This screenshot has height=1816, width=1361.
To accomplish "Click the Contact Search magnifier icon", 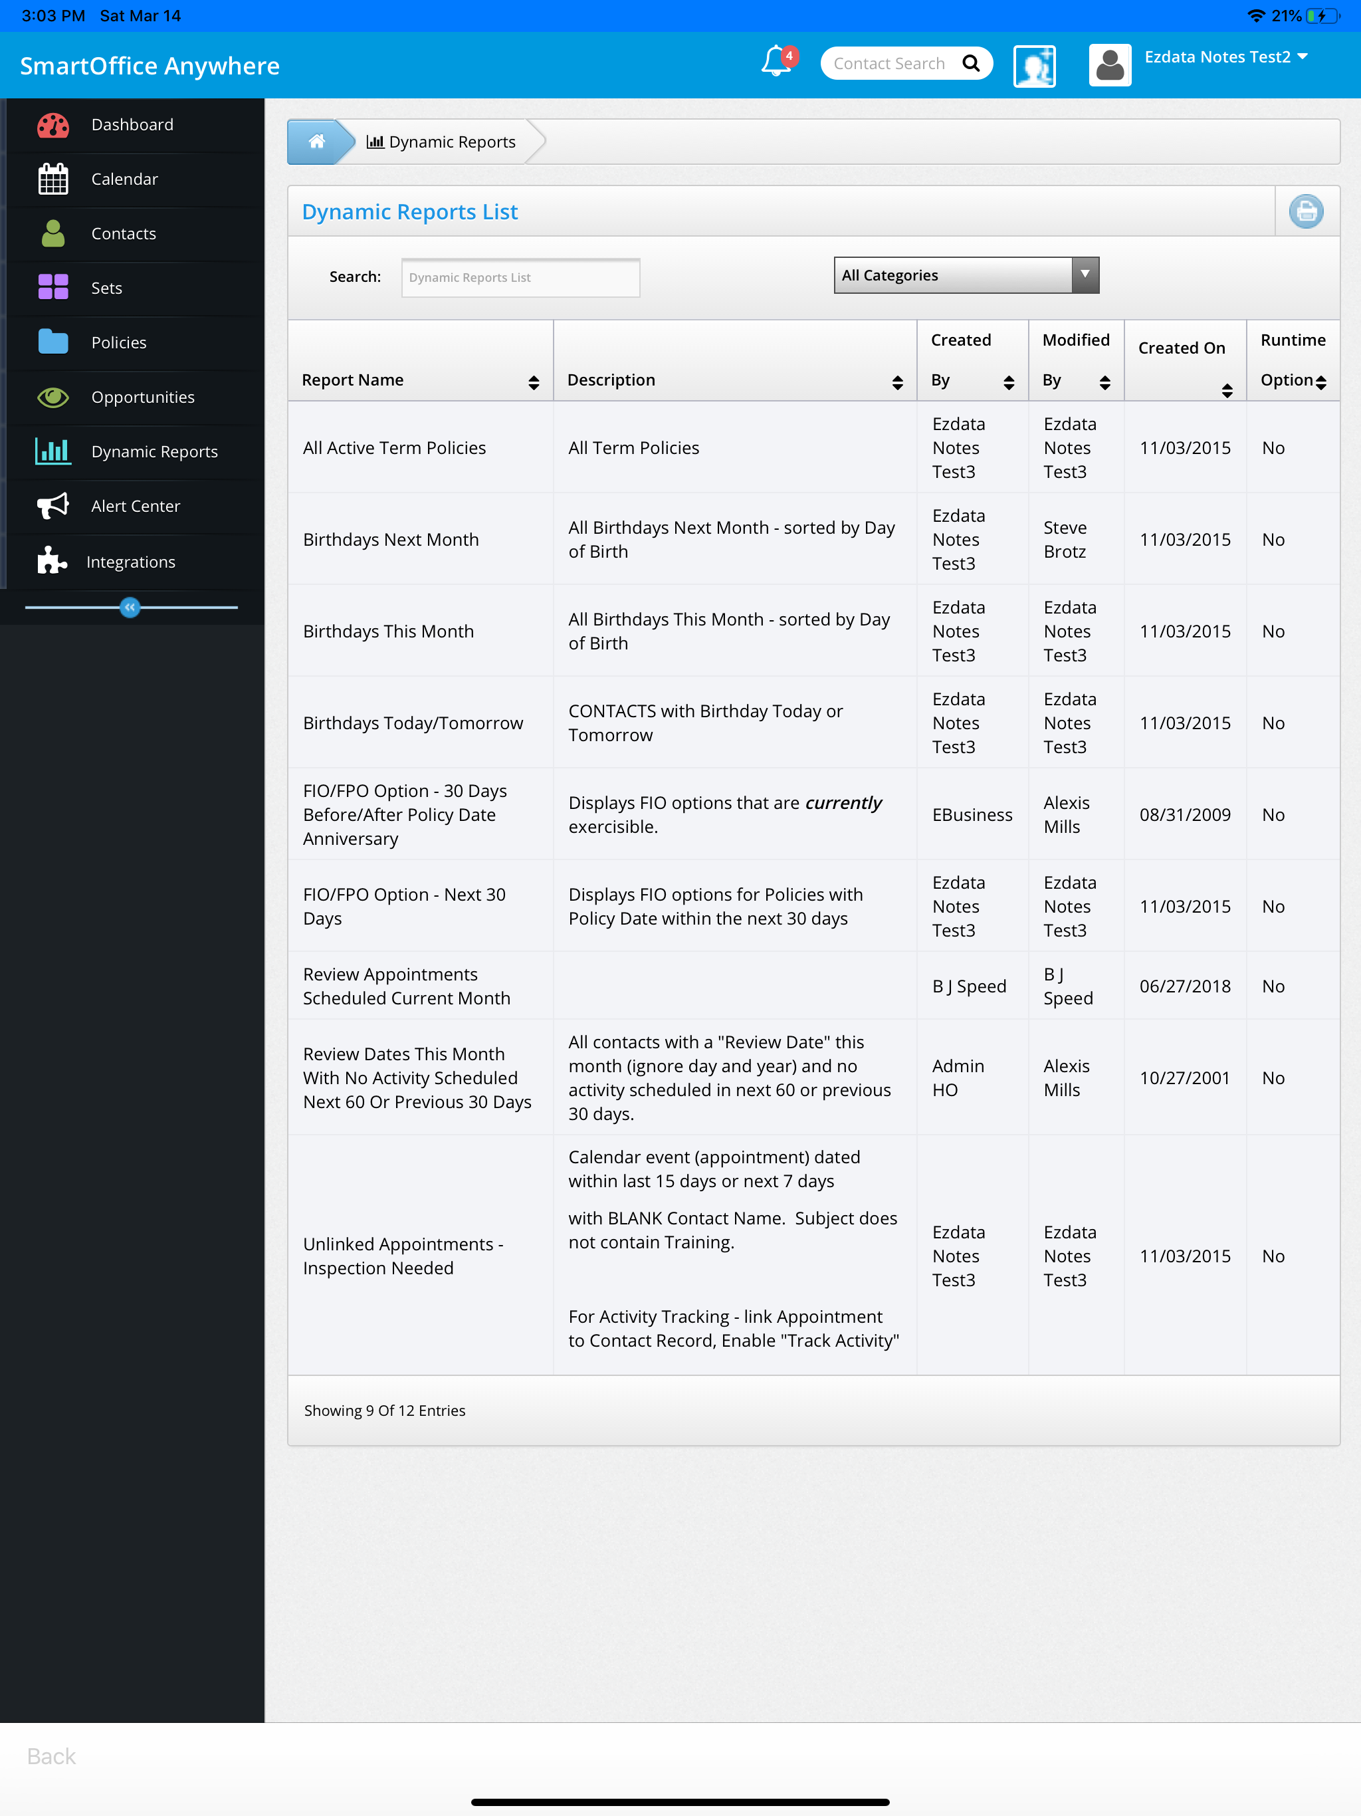I will coord(971,63).
